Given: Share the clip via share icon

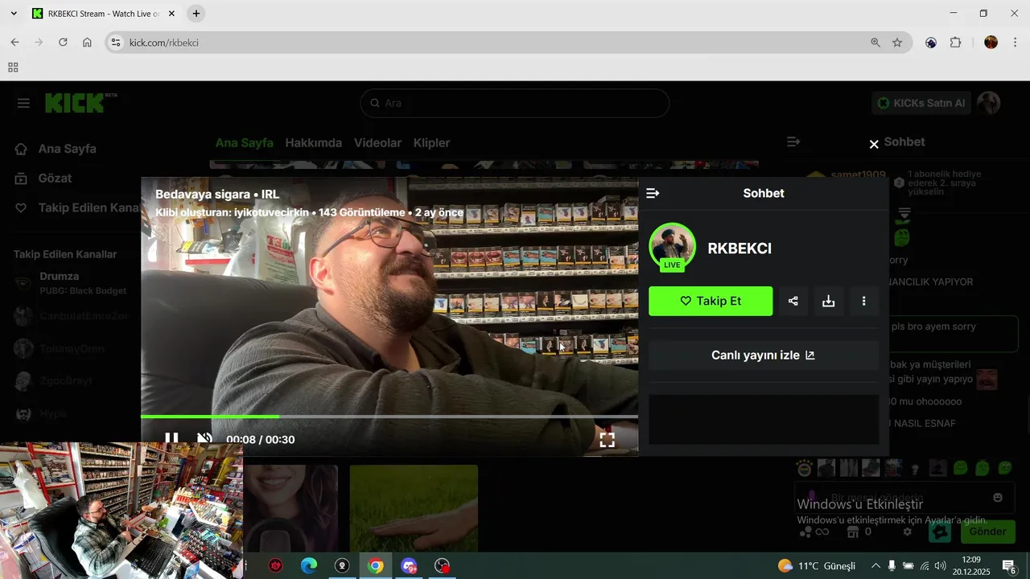Looking at the screenshot, I should 793,301.
